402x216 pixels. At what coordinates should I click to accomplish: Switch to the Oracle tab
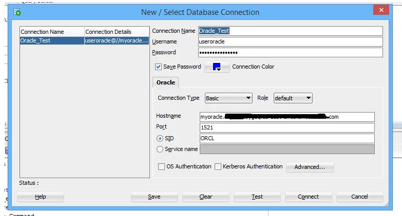pyautogui.click(x=166, y=82)
